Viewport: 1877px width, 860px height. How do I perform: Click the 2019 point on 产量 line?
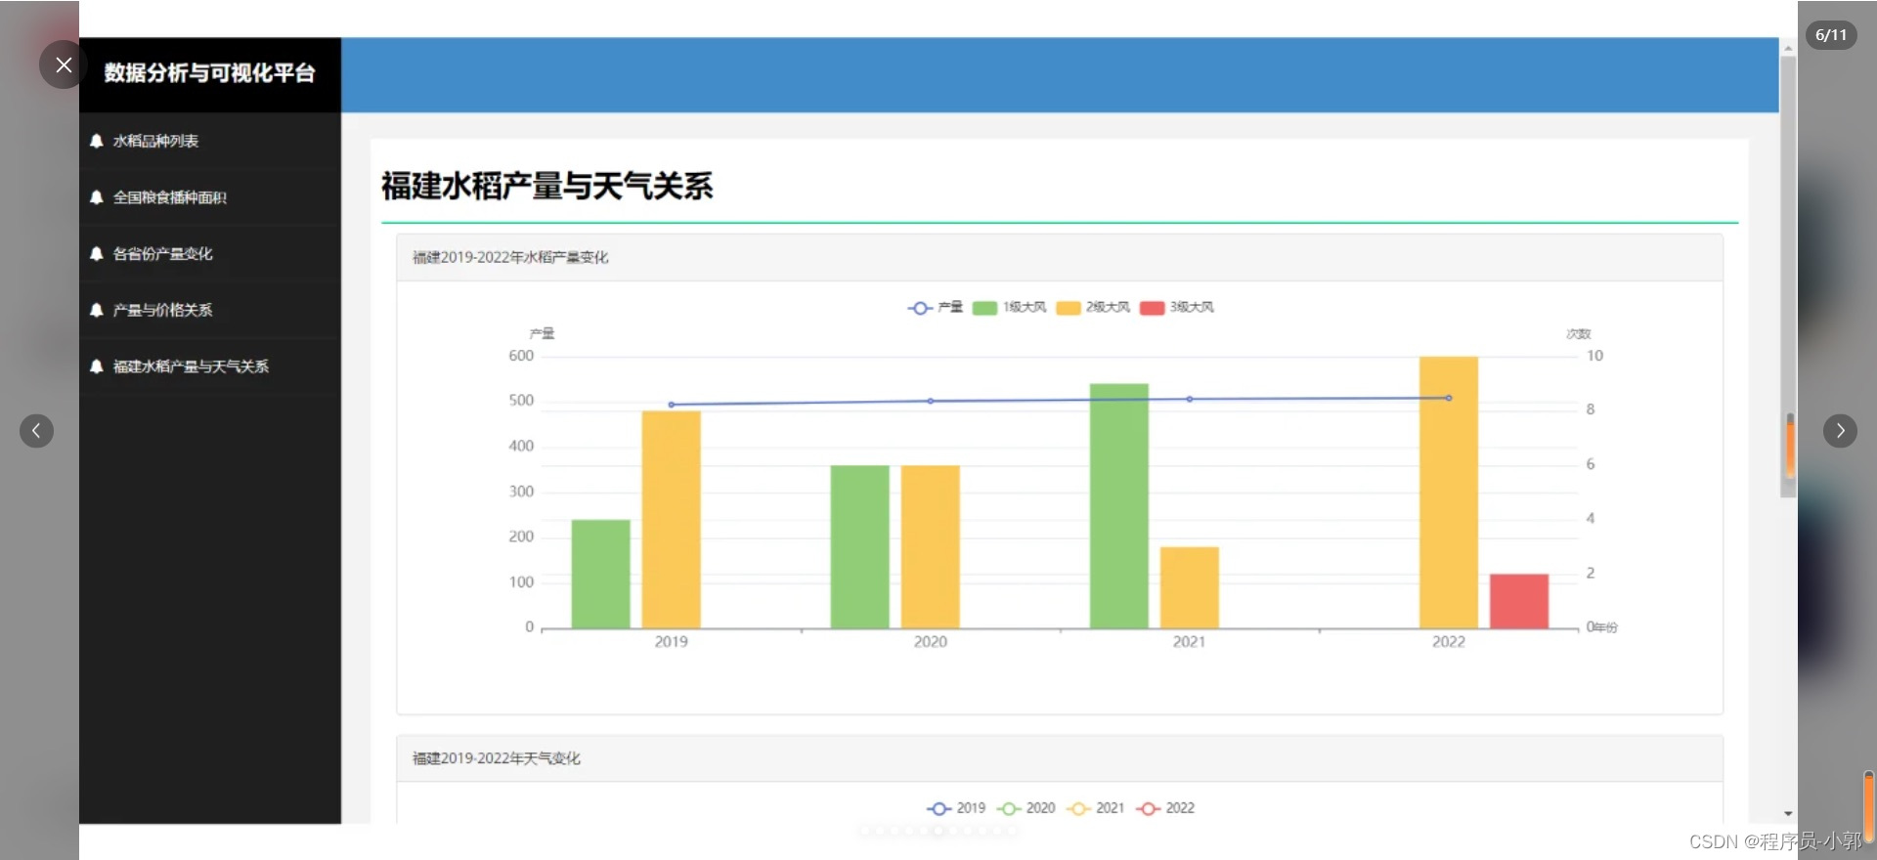click(672, 405)
